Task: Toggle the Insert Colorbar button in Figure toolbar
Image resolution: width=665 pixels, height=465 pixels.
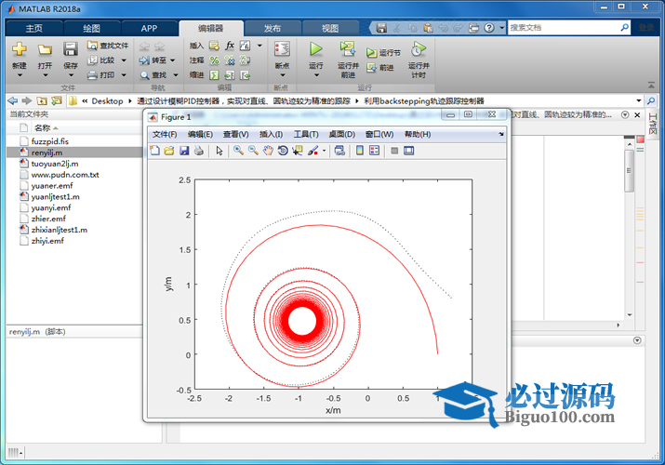Action: (x=360, y=151)
